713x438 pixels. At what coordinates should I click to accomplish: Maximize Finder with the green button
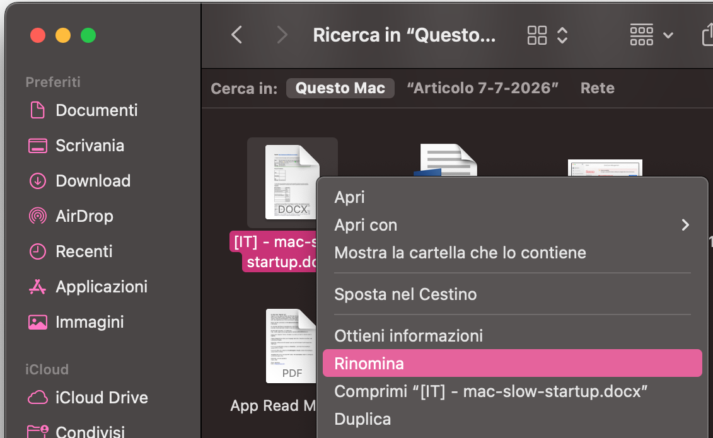click(88, 35)
